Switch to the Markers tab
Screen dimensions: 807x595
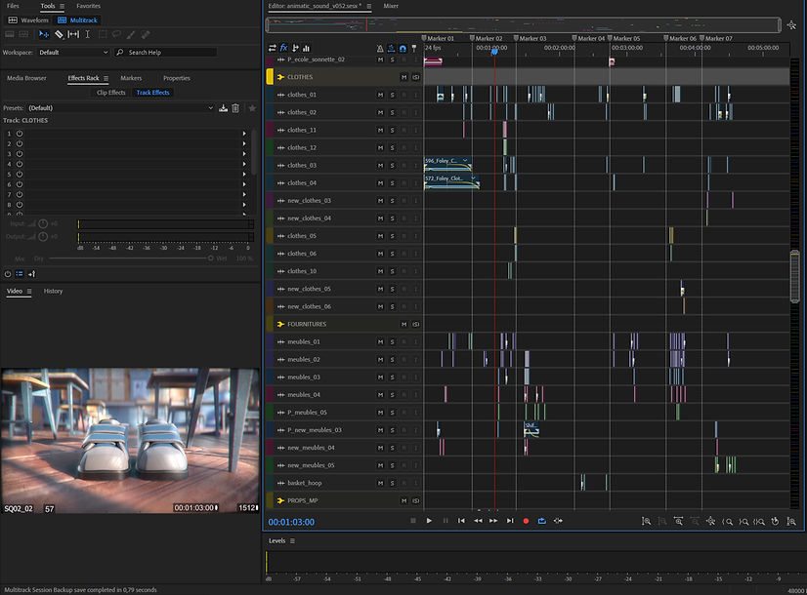131,78
